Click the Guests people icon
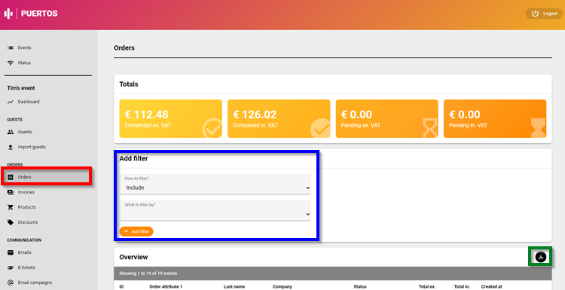565x290 pixels. (11, 132)
